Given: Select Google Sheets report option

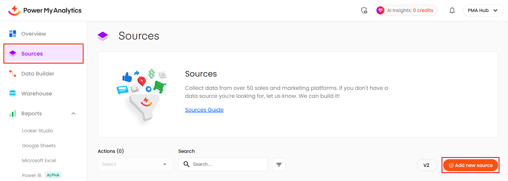Looking at the screenshot, I should [39, 146].
